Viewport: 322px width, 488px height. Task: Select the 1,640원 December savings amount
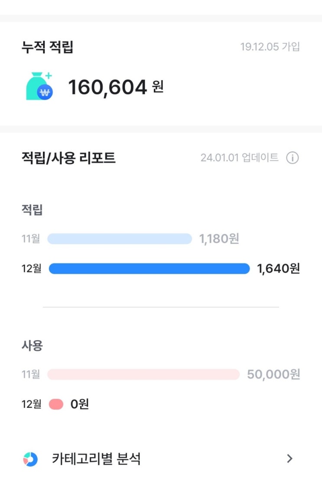[278, 269]
